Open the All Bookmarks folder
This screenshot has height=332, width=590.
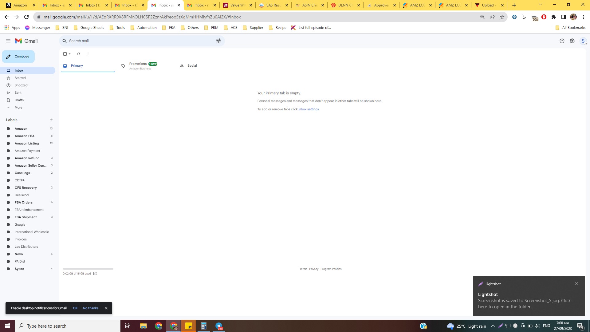point(570,28)
